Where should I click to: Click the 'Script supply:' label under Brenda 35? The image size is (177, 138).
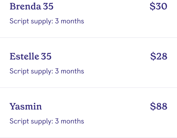(31, 21)
